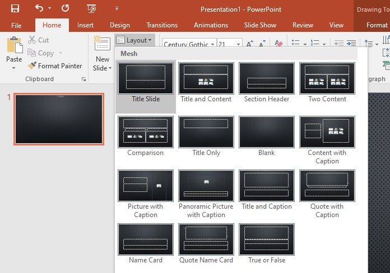The image size is (390, 273).
Task: Click the bulleted list icon
Action: point(295,43)
